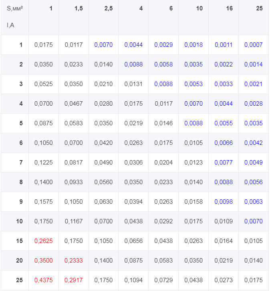Image resolution: width=270 pixels, height=291 pixels.
Task: Click the red value 0,2625
Action: click(43, 241)
